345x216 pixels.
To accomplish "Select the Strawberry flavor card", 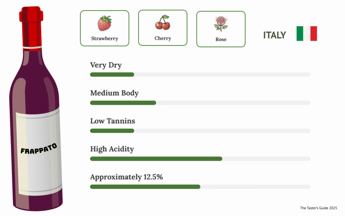I will tap(104, 28).
